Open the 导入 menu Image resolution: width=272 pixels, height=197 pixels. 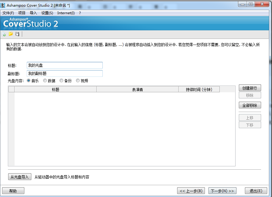pos(33,13)
